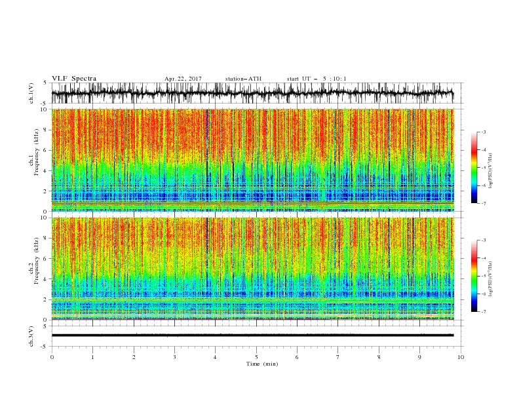Click the "VLF Spectra" plot title
Screen dimensions: 519x401
pyautogui.click(x=74, y=79)
